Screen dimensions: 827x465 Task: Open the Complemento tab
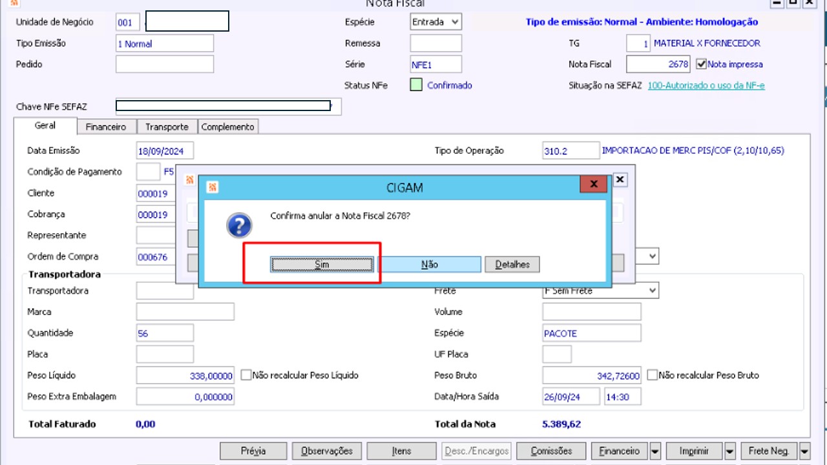coord(228,127)
